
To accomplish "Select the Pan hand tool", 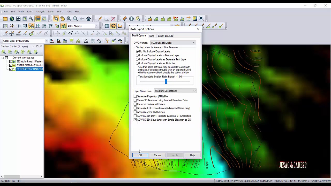I will coord(63,19).
